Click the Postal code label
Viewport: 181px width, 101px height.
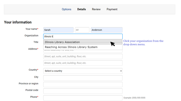[32, 90]
